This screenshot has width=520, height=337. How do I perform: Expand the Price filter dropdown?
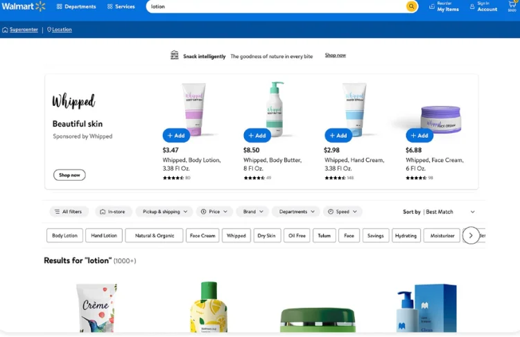(x=214, y=212)
